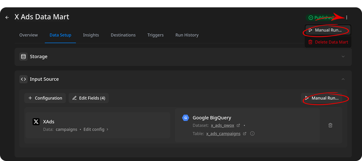Open the Run History tab

[x=187, y=35]
